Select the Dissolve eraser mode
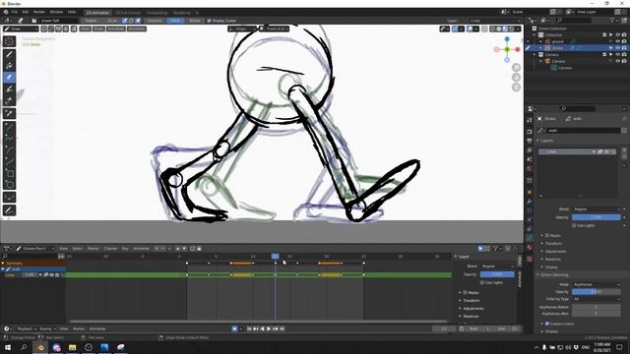The image size is (630, 354). (x=155, y=21)
